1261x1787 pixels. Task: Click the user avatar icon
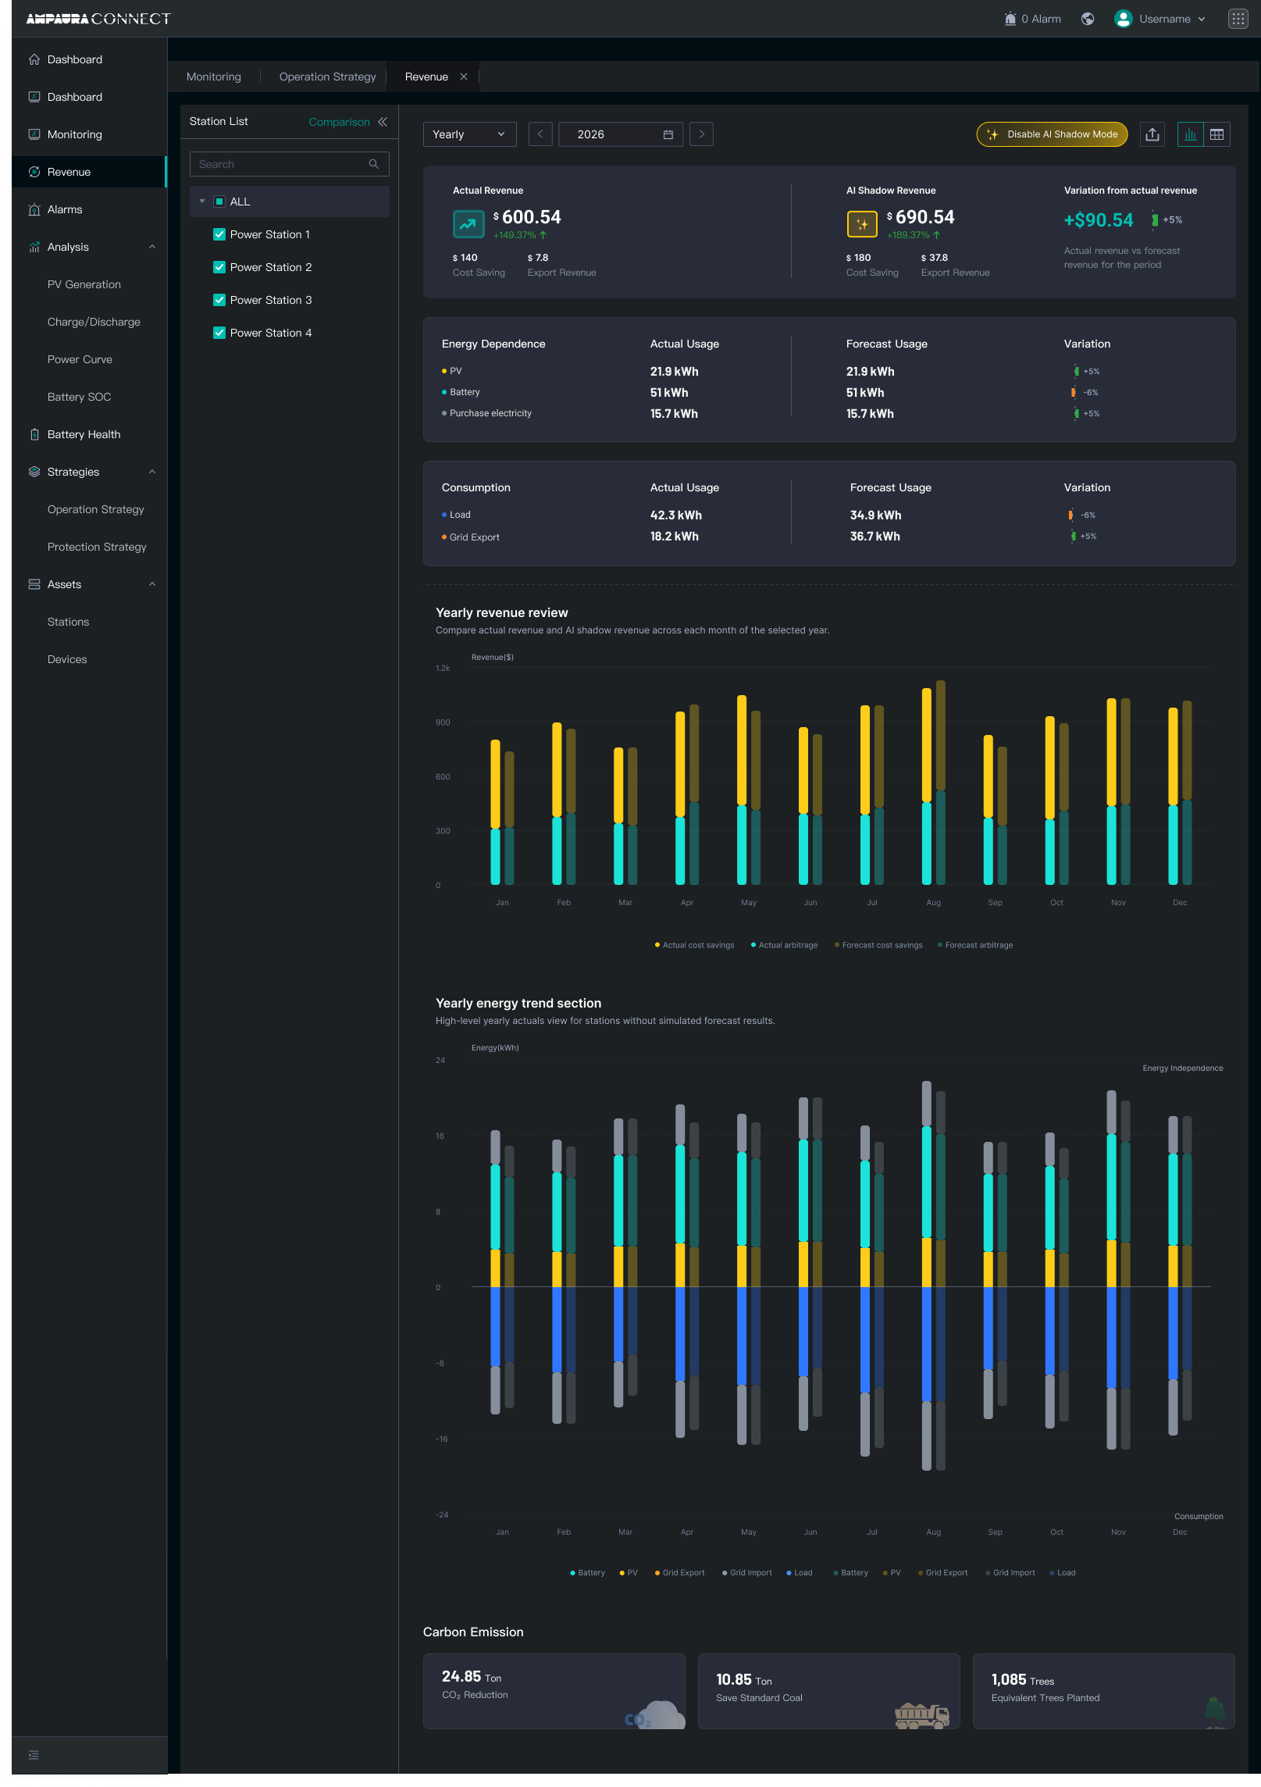(x=1123, y=19)
